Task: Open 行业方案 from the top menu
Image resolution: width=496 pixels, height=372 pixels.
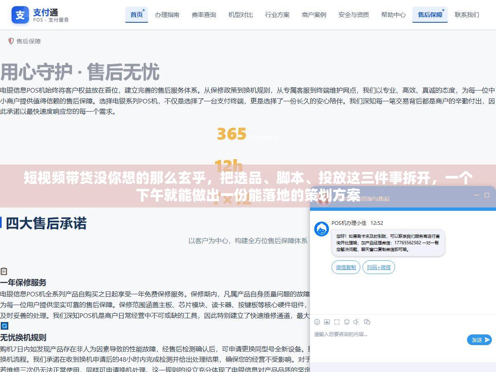Action: 277,14
